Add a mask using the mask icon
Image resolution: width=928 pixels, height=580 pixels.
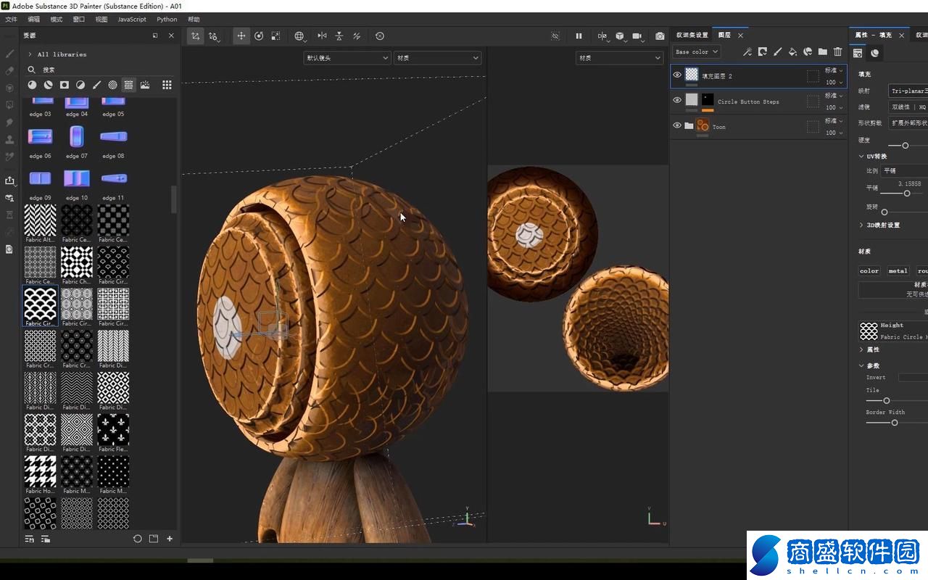click(763, 51)
